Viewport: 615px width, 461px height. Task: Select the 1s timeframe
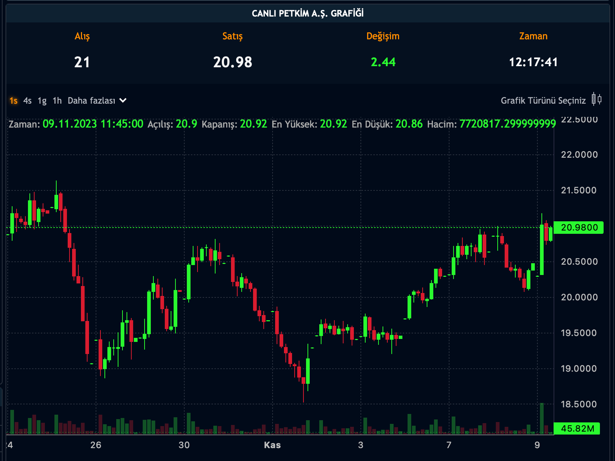[14, 101]
